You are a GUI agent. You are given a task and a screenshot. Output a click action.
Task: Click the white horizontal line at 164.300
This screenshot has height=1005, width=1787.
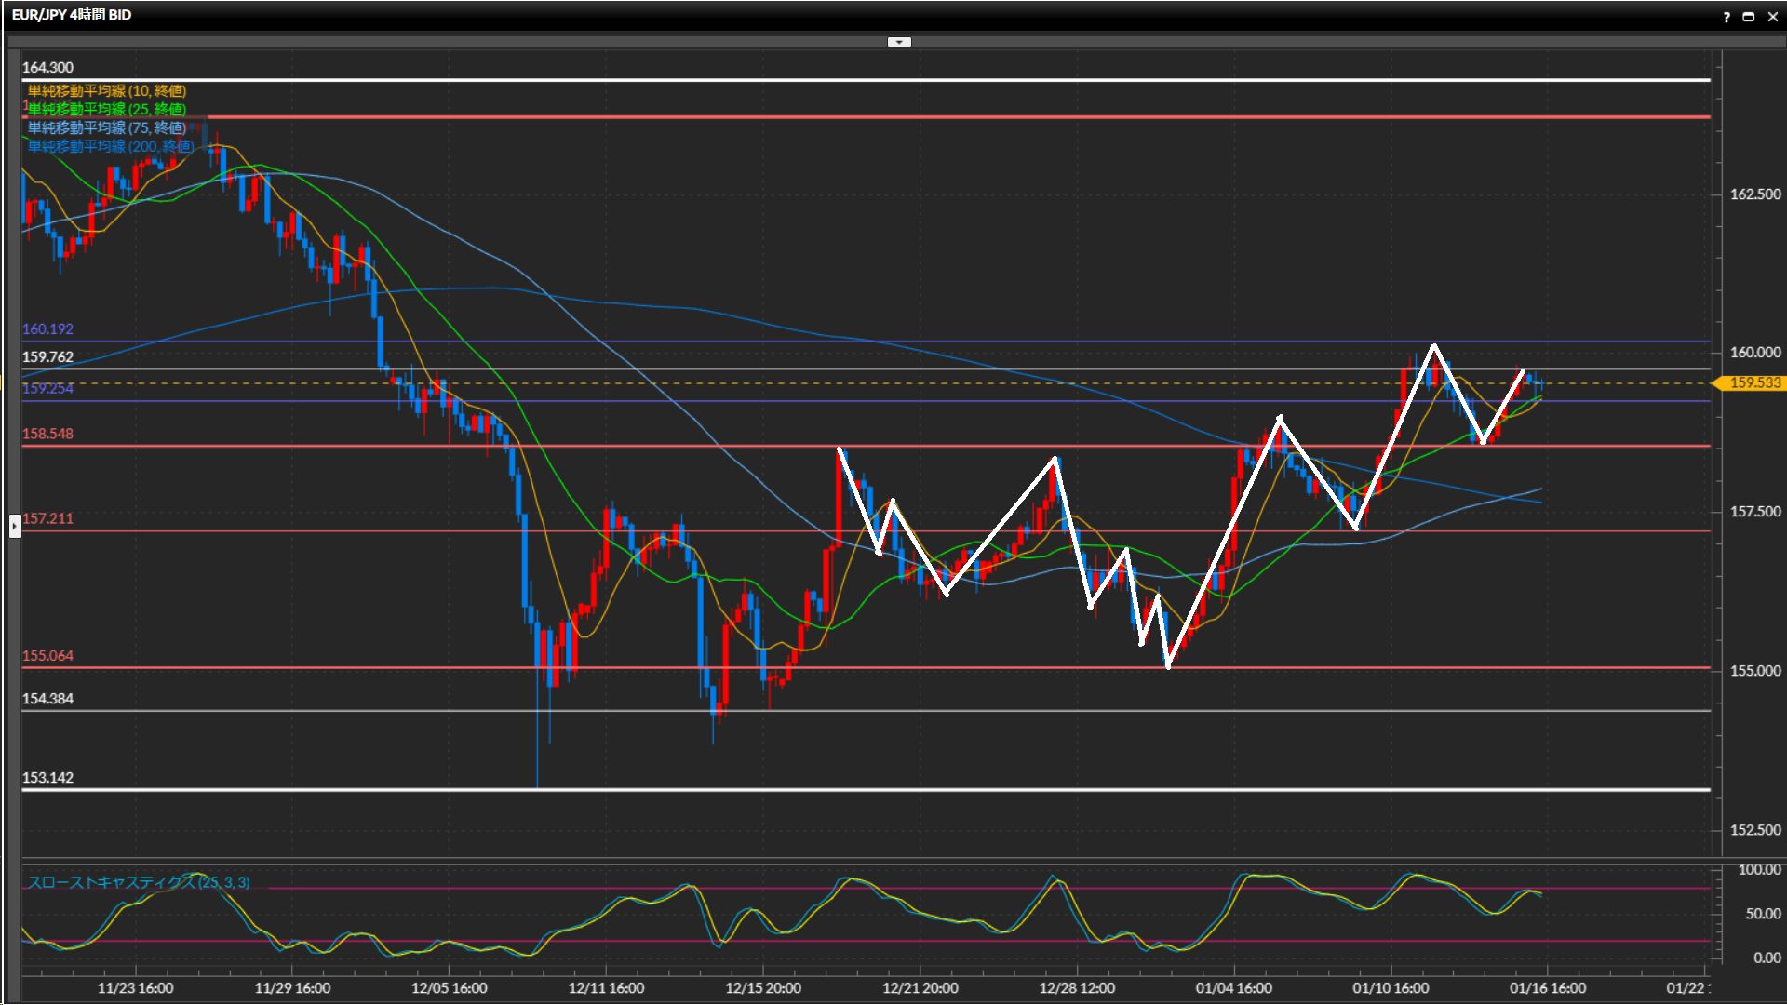point(838,80)
